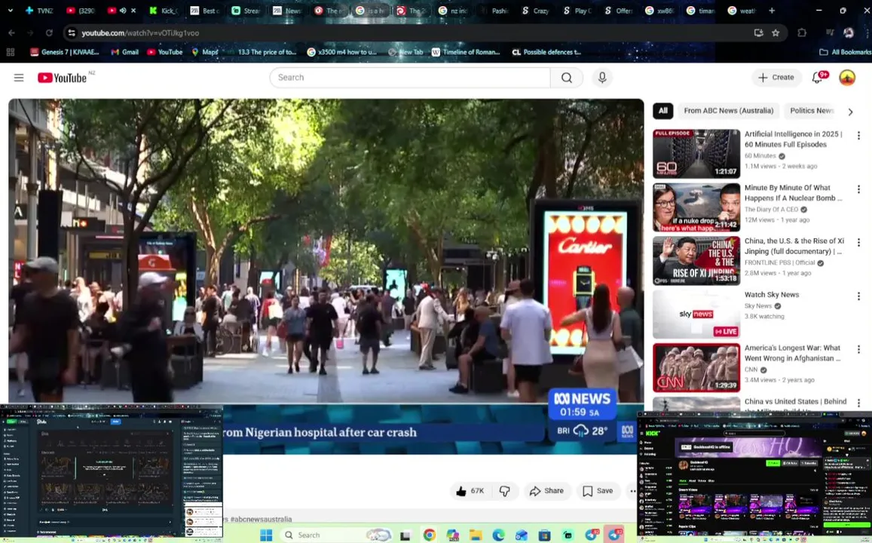
Task: Open options menu for Watch Sky News
Action: (858, 296)
